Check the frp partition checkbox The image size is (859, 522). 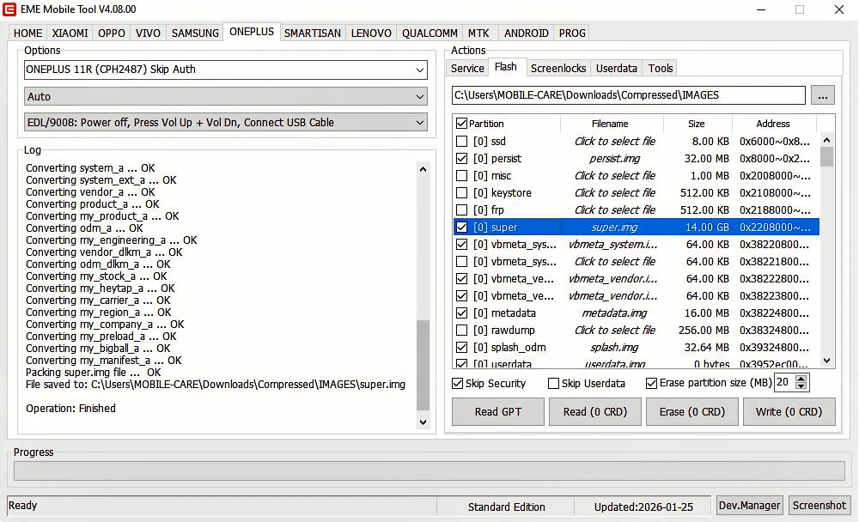coord(462,210)
